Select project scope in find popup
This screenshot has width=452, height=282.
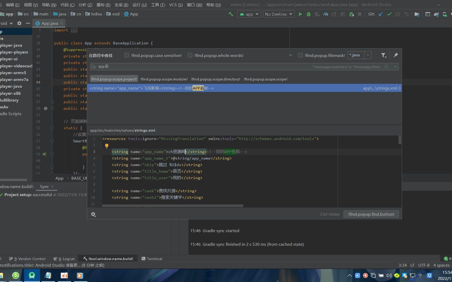(114, 79)
